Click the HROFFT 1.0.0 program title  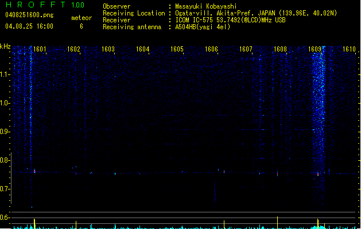tap(45, 5)
